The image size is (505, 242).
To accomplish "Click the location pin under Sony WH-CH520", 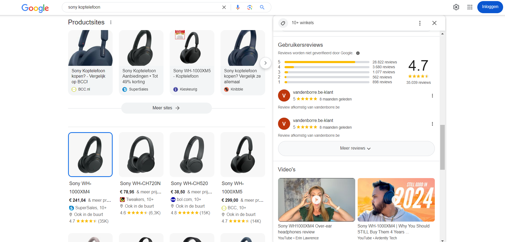I will [173, 206].
